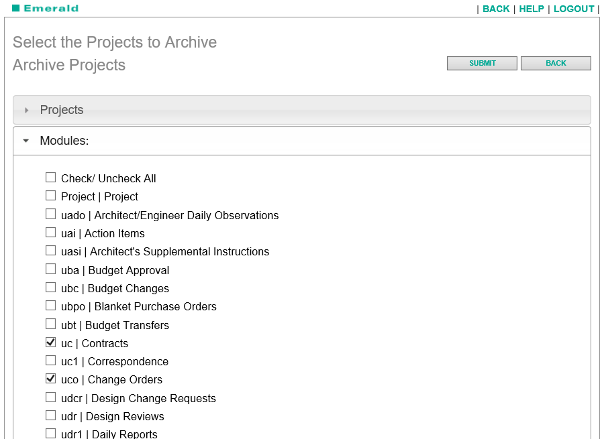The width and height of the screenshot is (604, 439).
Task: Uncheck the uco Change Orders module
Action: coord(51,379)
